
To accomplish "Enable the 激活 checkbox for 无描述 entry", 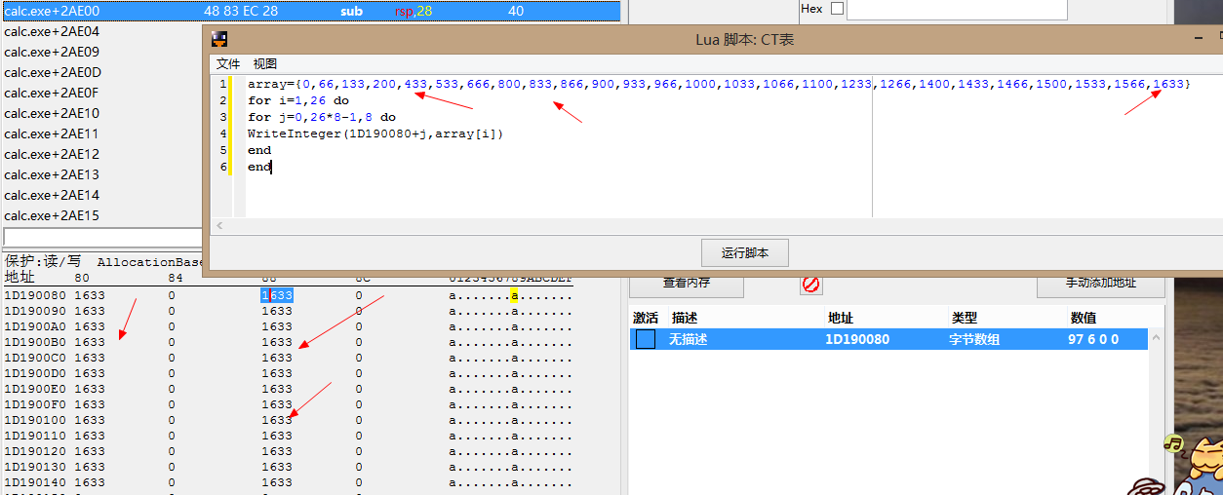I will (645, 339).
